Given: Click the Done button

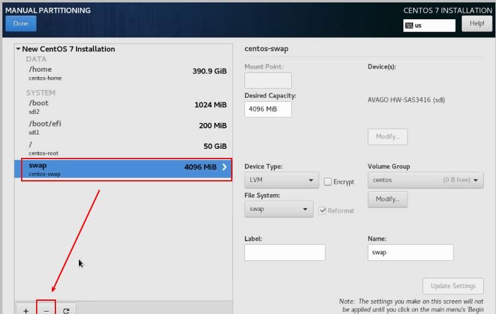Looking at the screenshot, I should tap(21, 24).
